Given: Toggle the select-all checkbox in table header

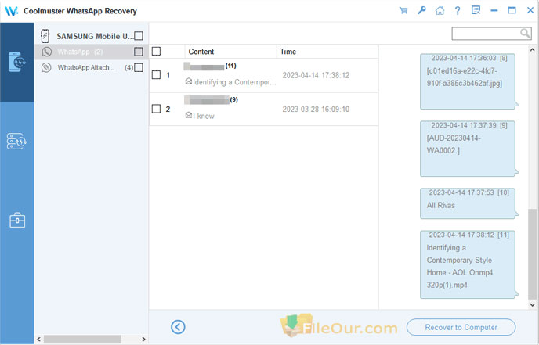Looking at the screenshot, I should (156, 51).
